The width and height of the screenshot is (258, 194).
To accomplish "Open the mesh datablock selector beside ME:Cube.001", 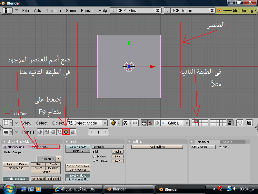I will click(x=5, y=147).
